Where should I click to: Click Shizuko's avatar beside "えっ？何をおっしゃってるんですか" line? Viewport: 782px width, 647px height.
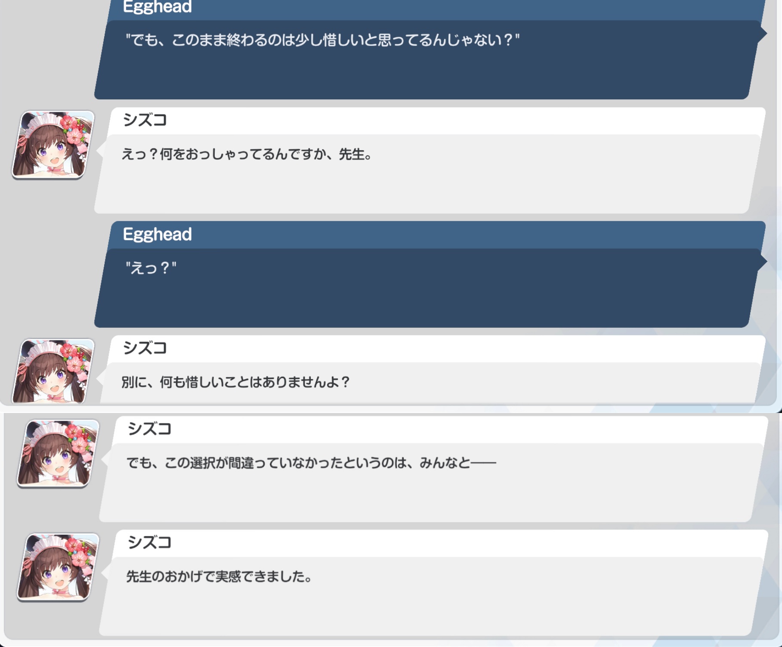pos(53,145)
